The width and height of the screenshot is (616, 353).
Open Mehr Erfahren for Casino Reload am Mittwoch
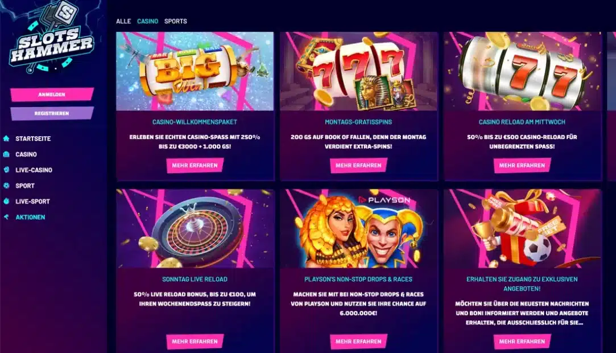(522, 166)
